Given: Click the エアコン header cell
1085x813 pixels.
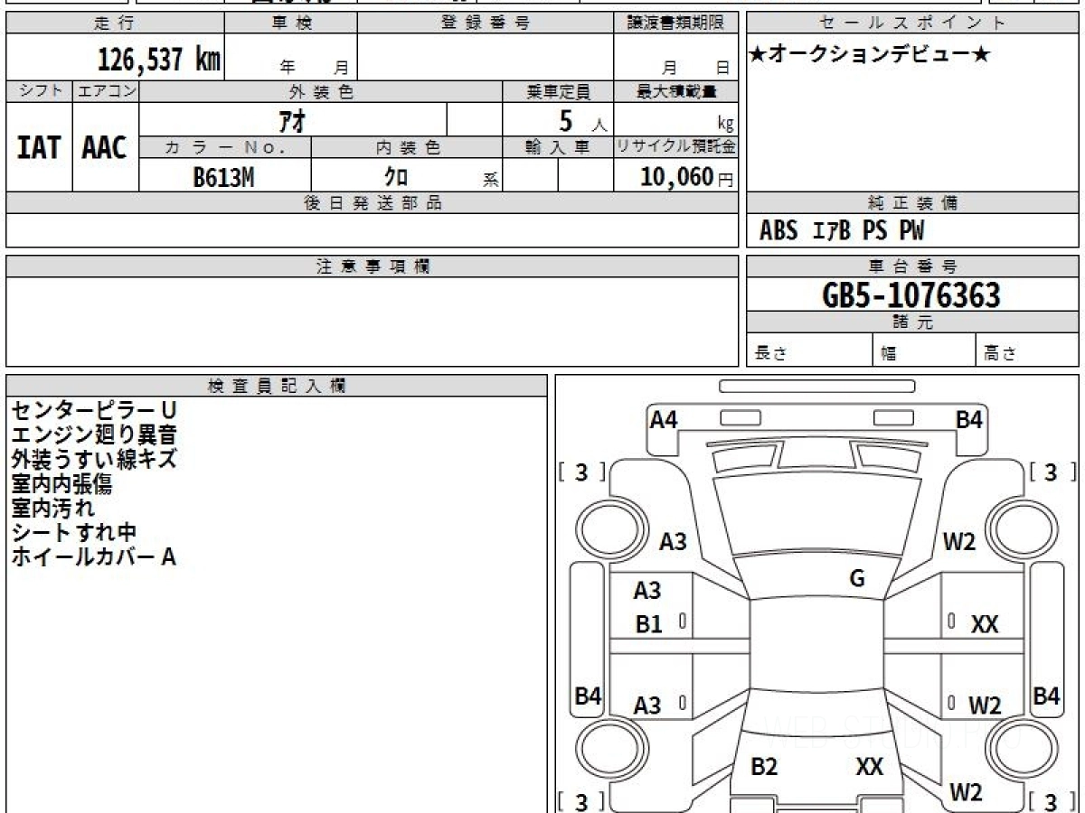Looking at the screenshot, I should pos(106,91).
